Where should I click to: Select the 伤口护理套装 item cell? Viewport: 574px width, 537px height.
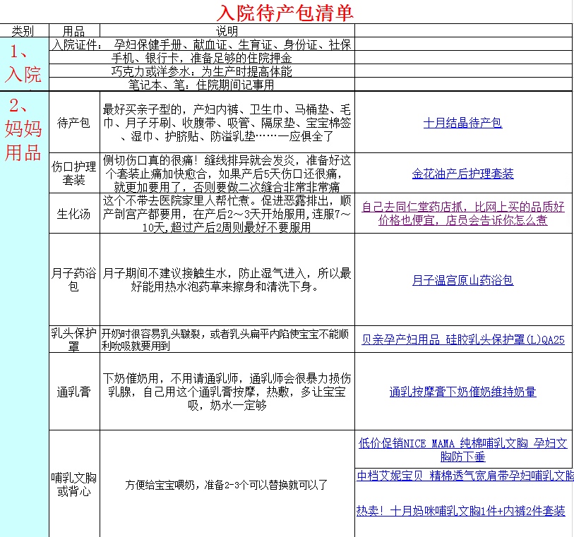tap(74, 174)
